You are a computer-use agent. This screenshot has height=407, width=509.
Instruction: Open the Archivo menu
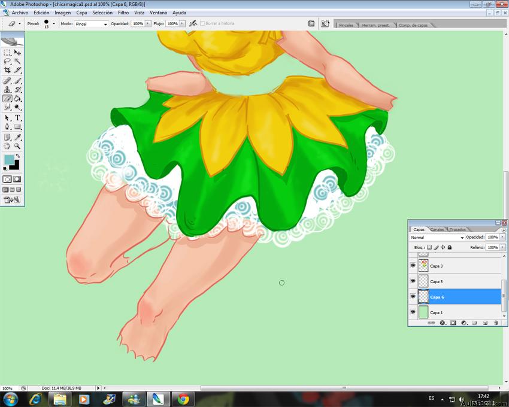point(20,13)
